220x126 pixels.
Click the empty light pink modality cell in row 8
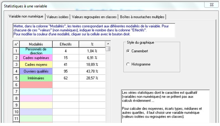(x=36, y=98)
